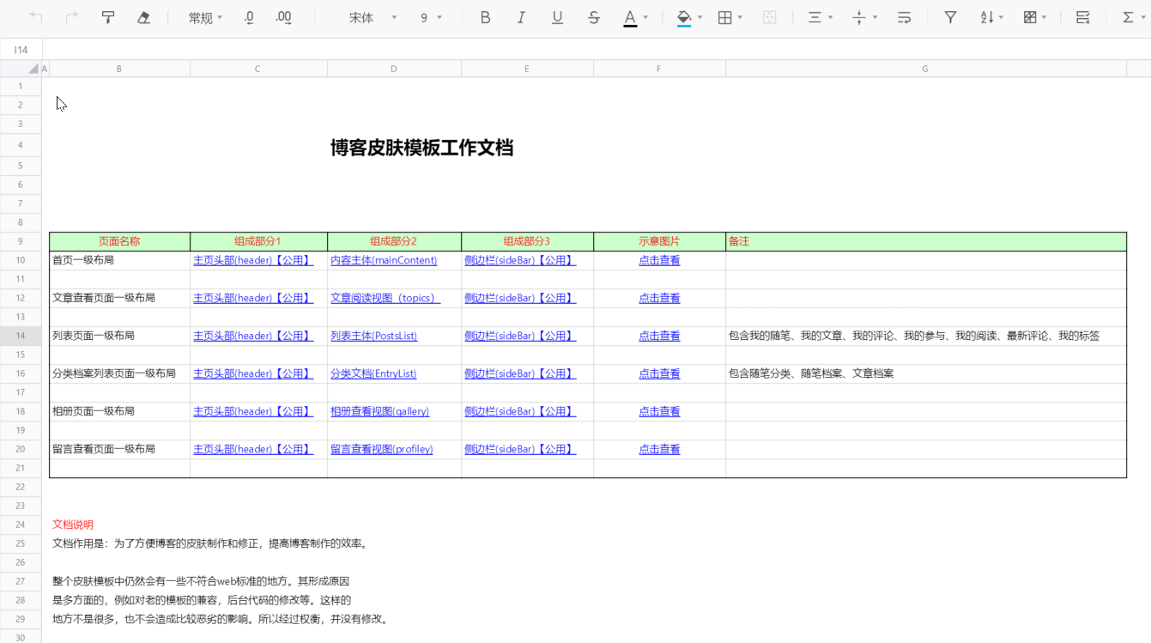Expand the fill color picker arrow
The height and width of the screenshot is (643, 1151).
(x=700, y=17)
